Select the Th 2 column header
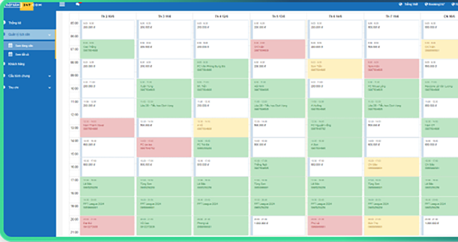The height and width of the screenshot is (242, 458). coord(108,15)
